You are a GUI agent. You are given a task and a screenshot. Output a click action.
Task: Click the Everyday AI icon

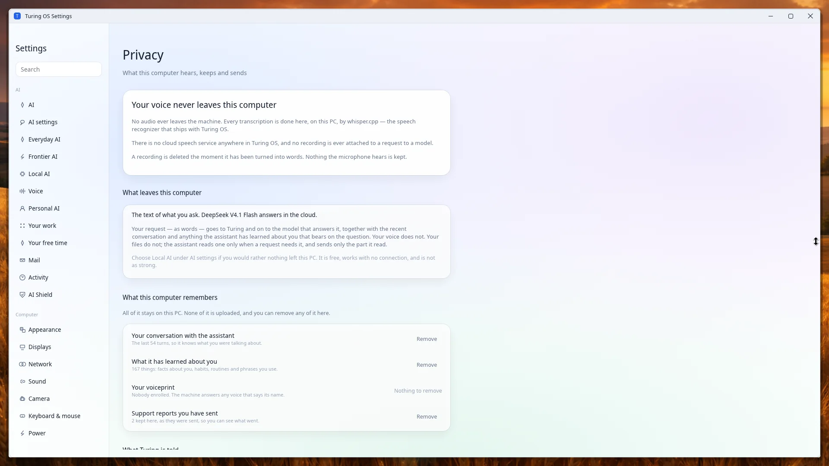pos(22,139)
